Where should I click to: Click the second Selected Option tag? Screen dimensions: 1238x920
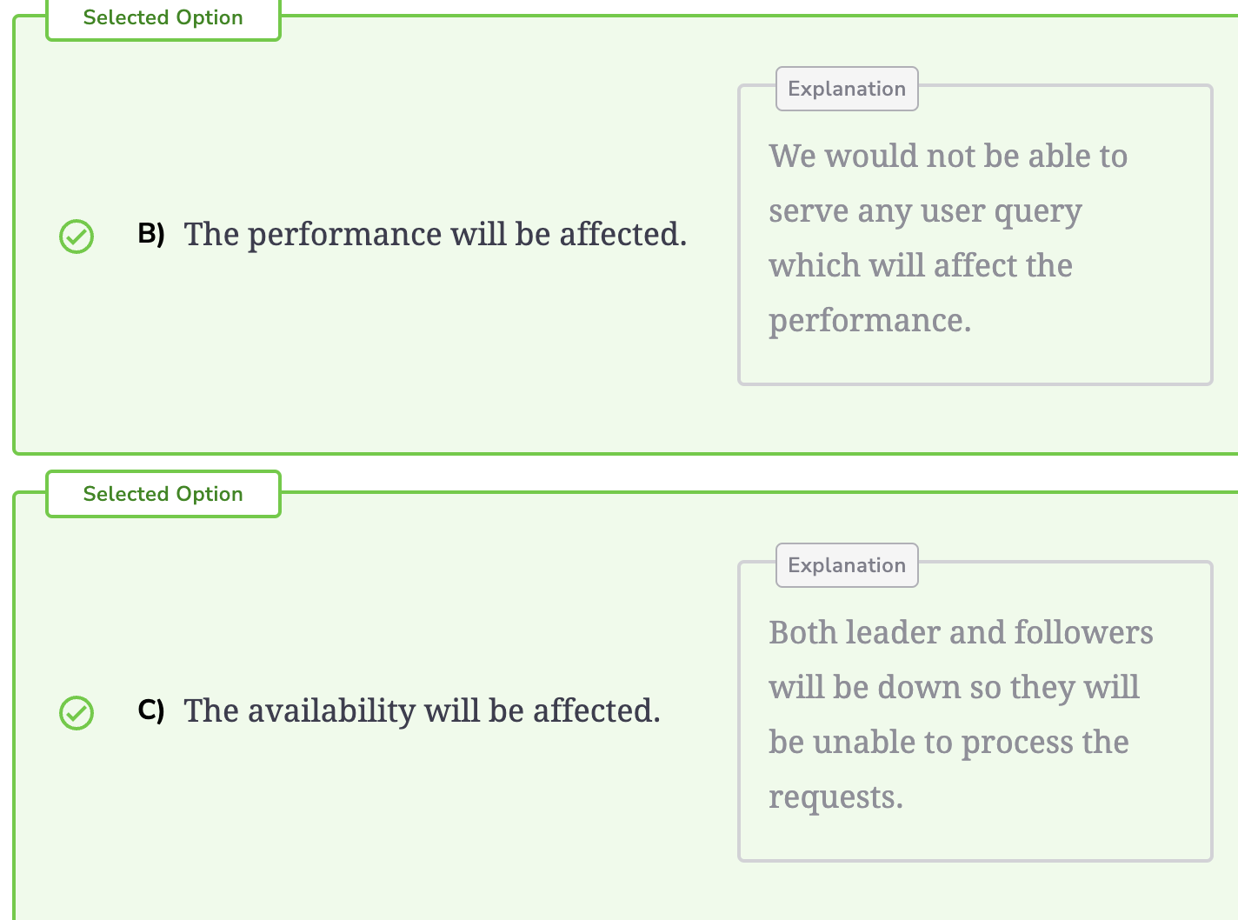tap(163, 494)
